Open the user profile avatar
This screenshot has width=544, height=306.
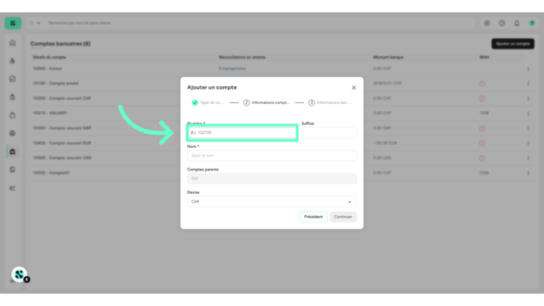click(x=532, y=24)
